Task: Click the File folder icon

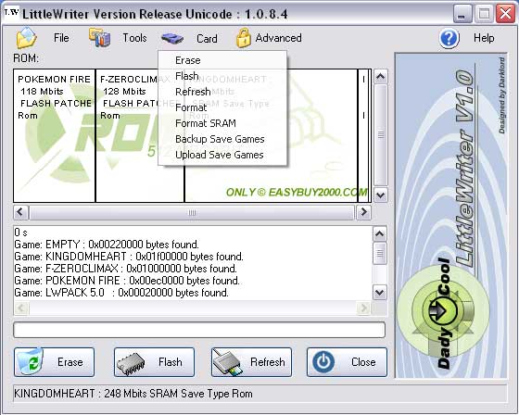Action: point(27,37)
